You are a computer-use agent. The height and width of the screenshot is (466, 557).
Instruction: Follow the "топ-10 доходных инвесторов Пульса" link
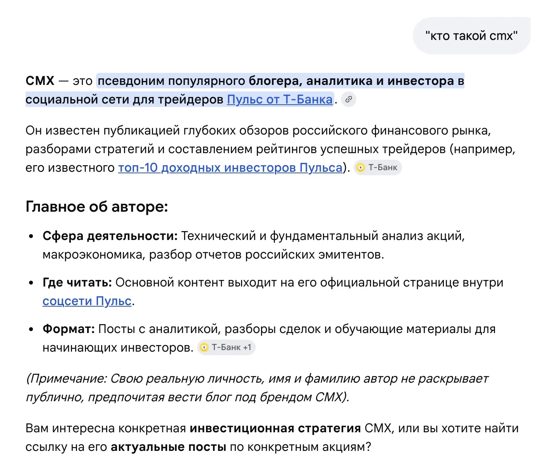(230, 167)
